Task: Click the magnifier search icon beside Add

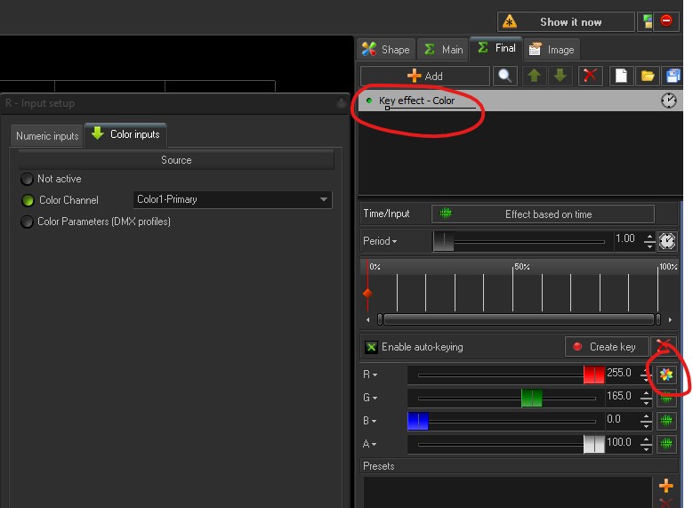Action: (505, 77)
